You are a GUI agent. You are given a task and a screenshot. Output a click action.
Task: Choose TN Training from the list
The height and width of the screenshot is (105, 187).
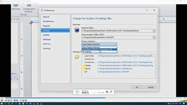click(99, 52)
